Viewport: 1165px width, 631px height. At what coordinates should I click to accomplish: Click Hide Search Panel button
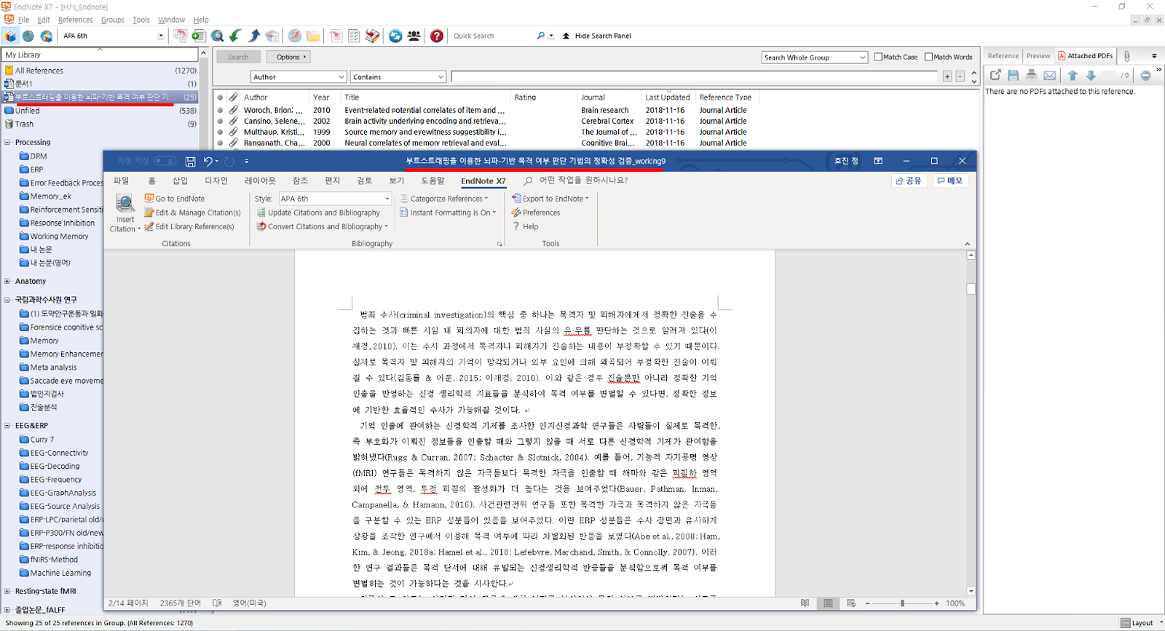597,36
